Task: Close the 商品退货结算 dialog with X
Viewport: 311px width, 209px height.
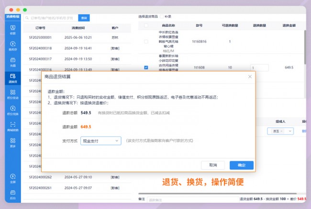Action: pyautogui.click(x=250, y=77)
